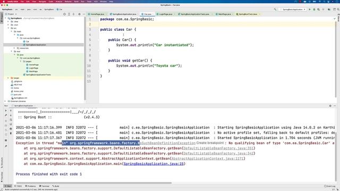The image size is (340, 191).
Task: Open the Run tool window button
Action: tap(8, 186)
